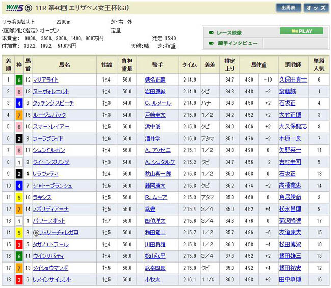Open the 出馬表 tab
The image size is (331, 288).
[x=289, y=8]
